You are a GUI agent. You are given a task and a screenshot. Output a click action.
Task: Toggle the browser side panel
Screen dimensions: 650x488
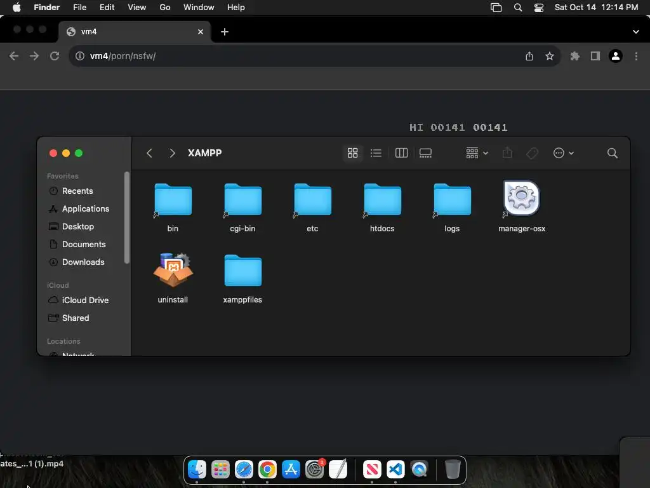coord(595,56)
